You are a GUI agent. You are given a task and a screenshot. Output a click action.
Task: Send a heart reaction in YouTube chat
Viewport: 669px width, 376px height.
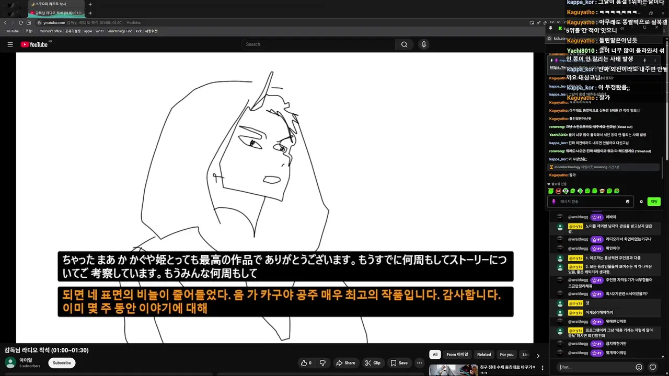click(x=653, y=367)
